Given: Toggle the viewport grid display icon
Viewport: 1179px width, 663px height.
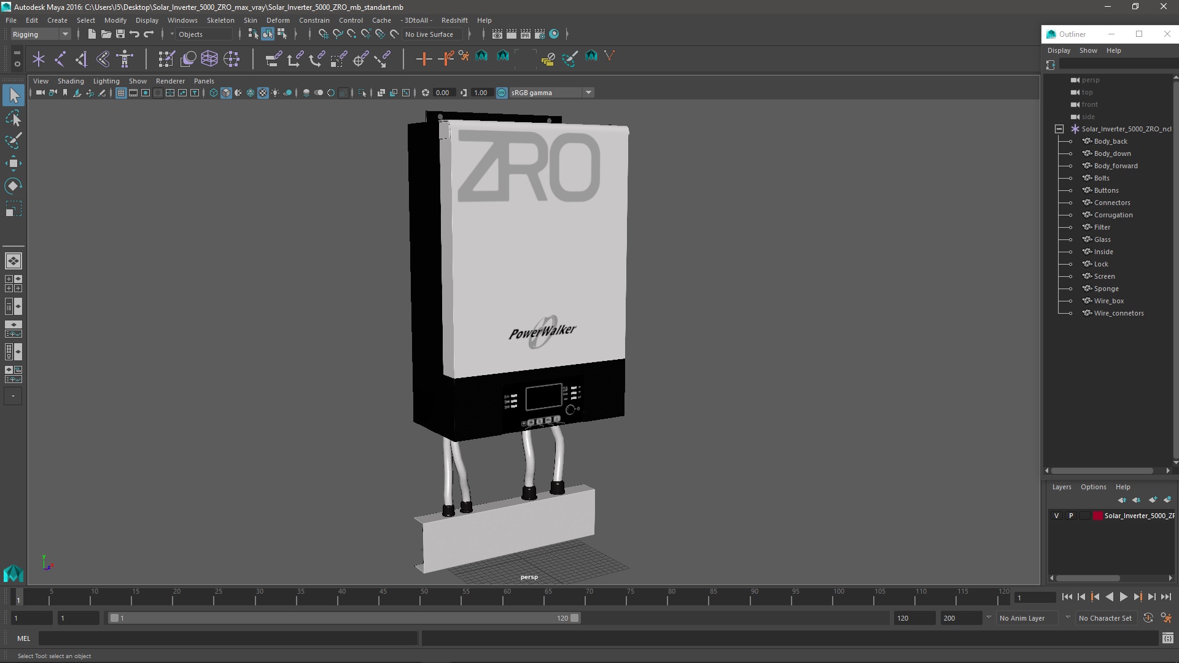Looking at the screenshot, I should 121,93.
